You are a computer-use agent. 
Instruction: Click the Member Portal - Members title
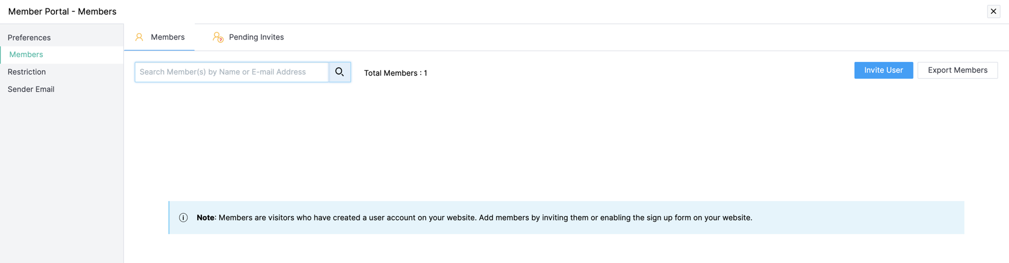(62, 11)
